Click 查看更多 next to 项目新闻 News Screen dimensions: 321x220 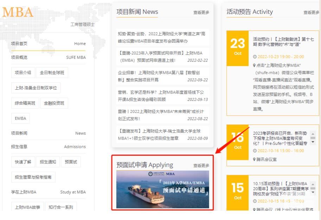pos(201,13)
